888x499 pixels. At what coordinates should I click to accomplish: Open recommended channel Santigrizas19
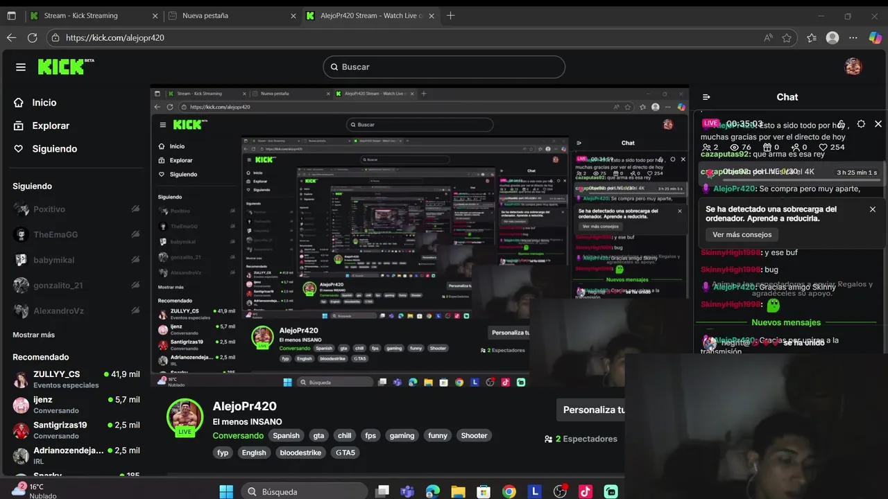click(x=76, y=430)
